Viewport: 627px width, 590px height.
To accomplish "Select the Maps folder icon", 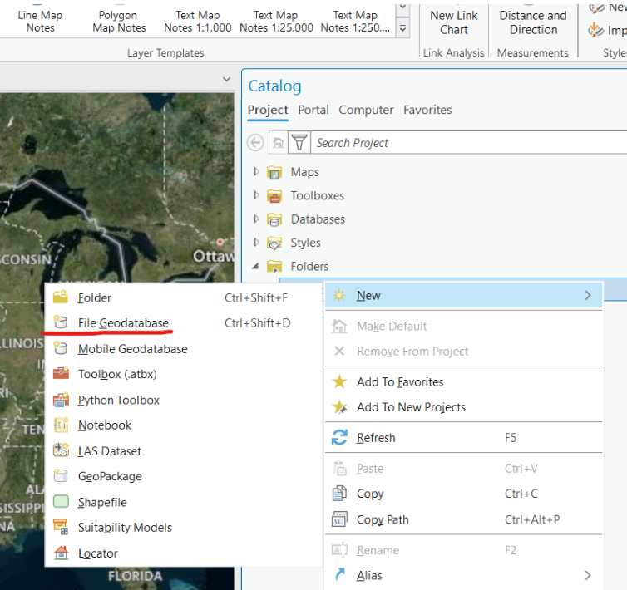I will tap(274, 172).
